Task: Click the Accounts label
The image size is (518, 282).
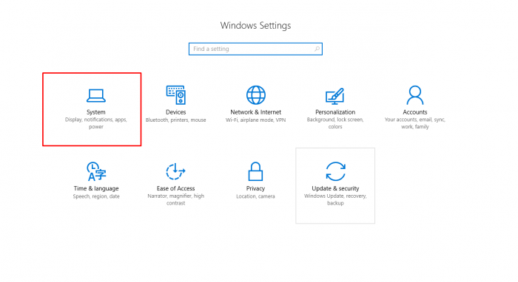Action: pos(415,112)
